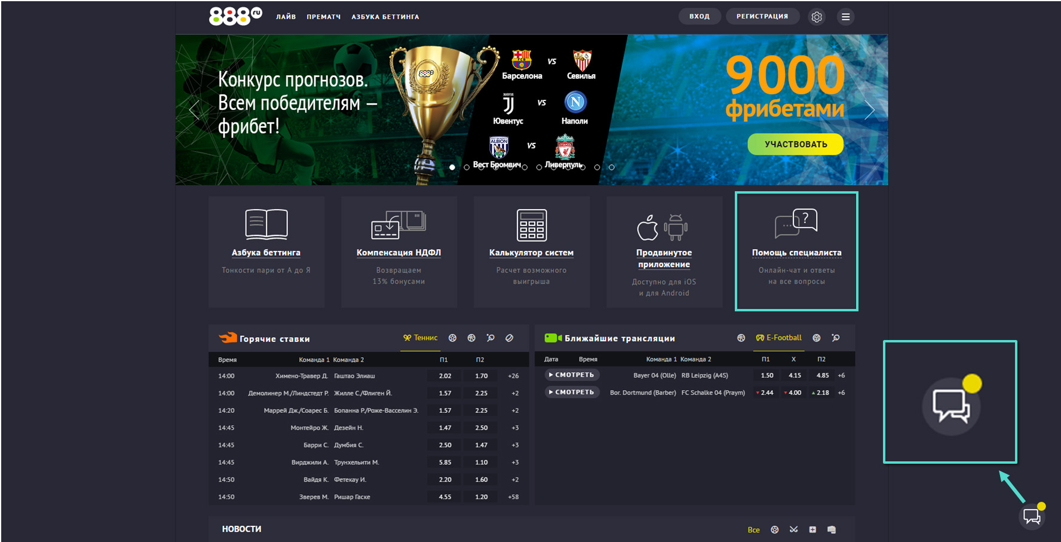The width and height of the screenshot is (1061, 542).
Task: Pick odds 2.02 for Химено-Травер Д.
Action: click(x=445, y=376)
